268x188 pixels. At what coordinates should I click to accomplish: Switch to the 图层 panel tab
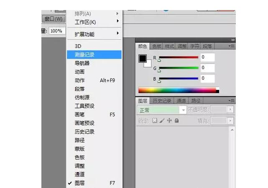[143, 101]
